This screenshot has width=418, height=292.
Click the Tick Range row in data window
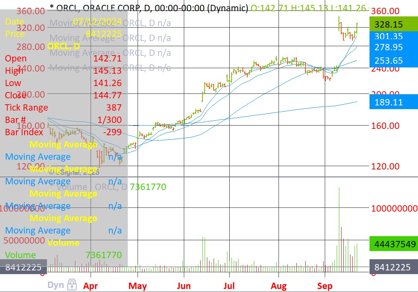63,108
